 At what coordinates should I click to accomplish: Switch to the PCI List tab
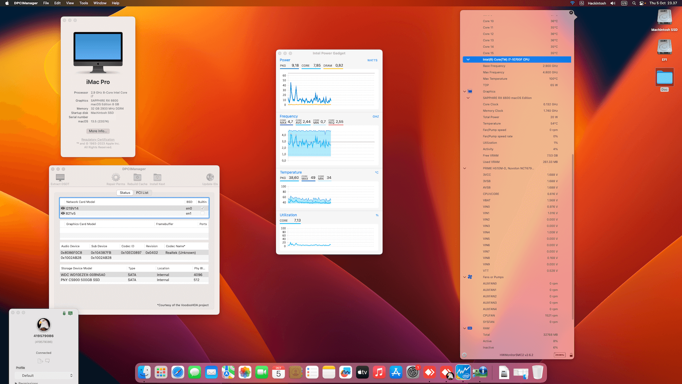click(x=142, y=193)
